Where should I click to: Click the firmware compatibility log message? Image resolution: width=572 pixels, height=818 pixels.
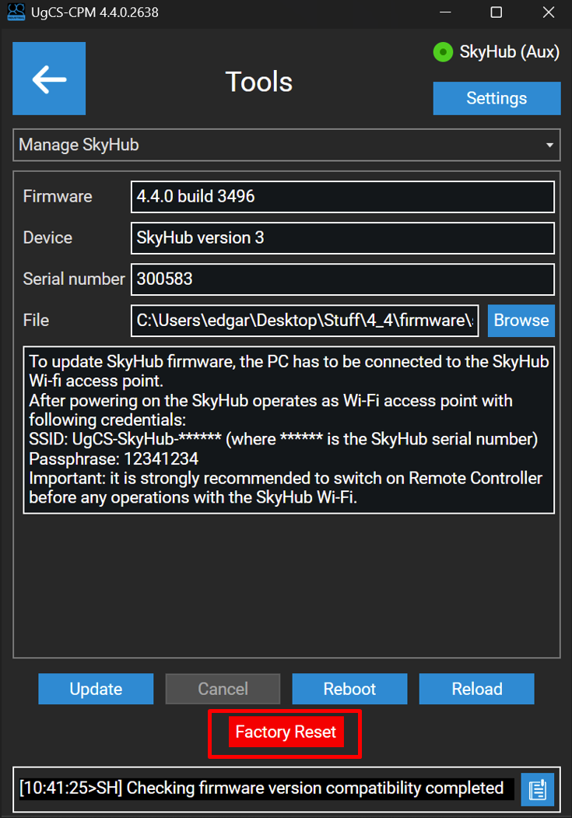tap(261, 788)
